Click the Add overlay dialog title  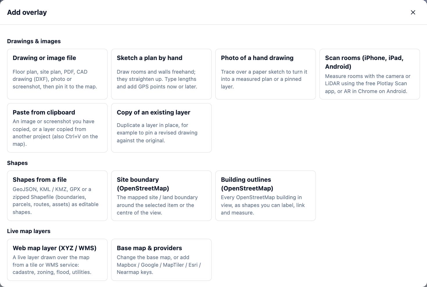click(x=27, y=12)
